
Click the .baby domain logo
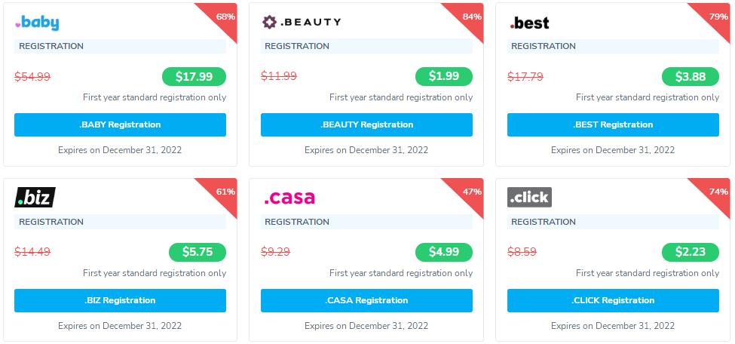(x=37, y=23)
